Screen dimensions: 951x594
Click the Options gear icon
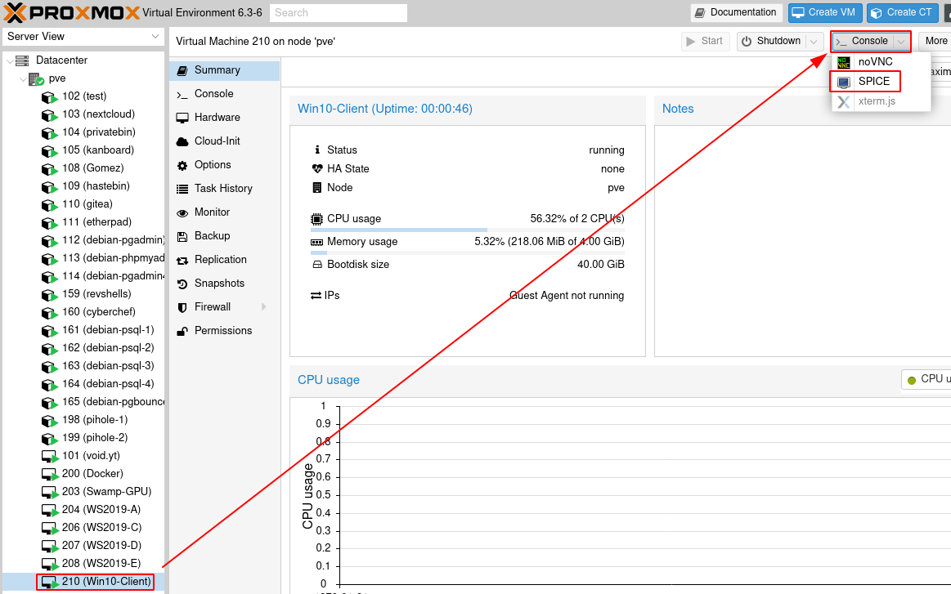[182, 166]
